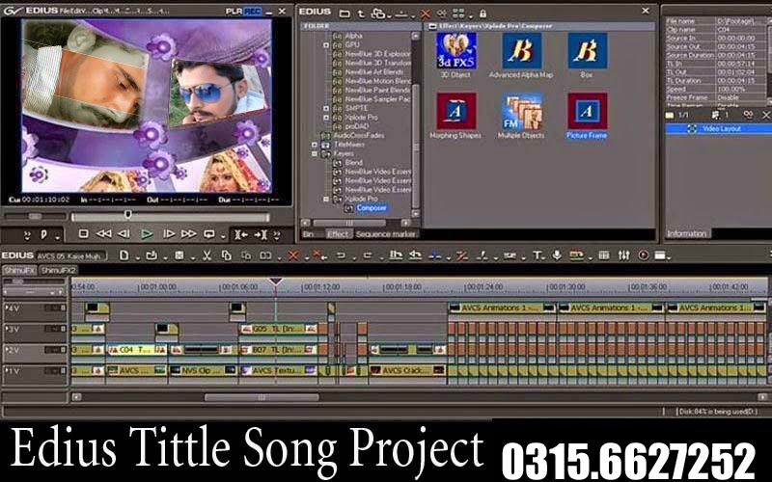Collapse the Keyers folder
This screenshot has height=482, width=772.
315,154
